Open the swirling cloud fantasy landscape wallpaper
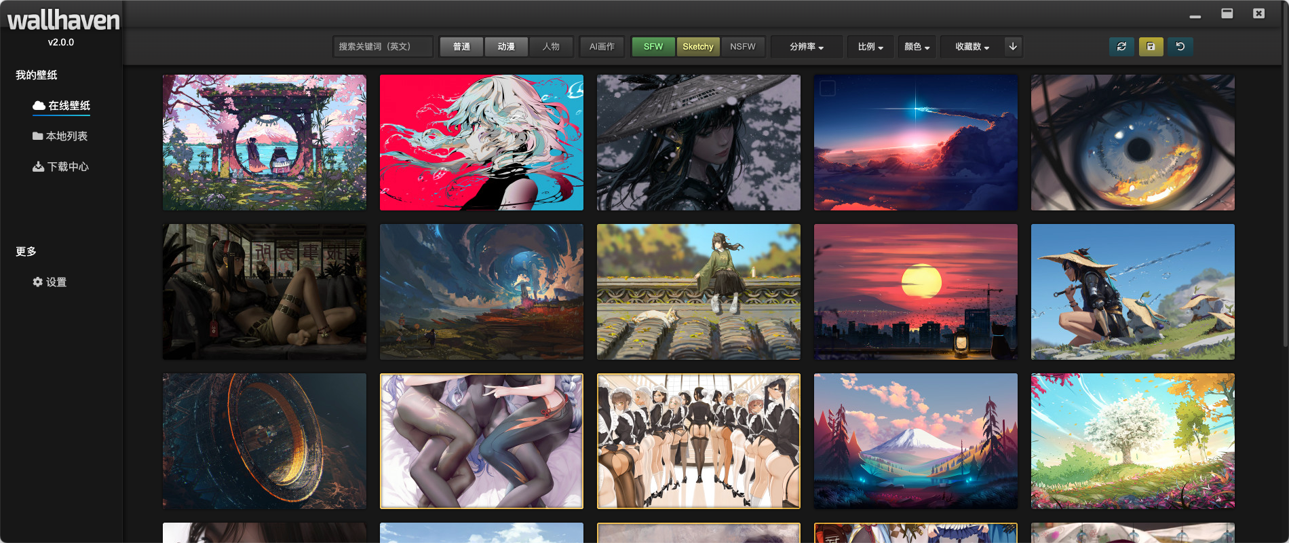This screenshot has height=543, width=1289. pyautogui.click(x=482, y=292)
